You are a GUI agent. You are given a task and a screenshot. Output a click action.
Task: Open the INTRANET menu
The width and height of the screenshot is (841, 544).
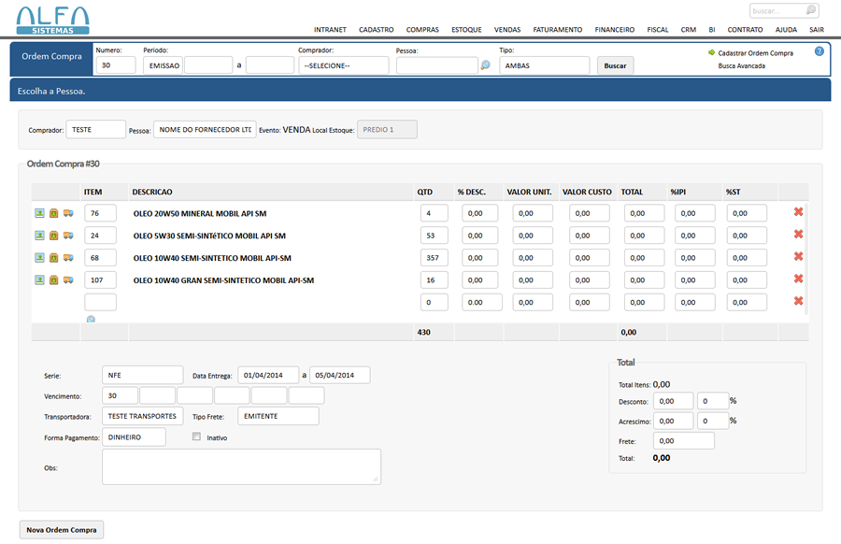pos(330,30)
